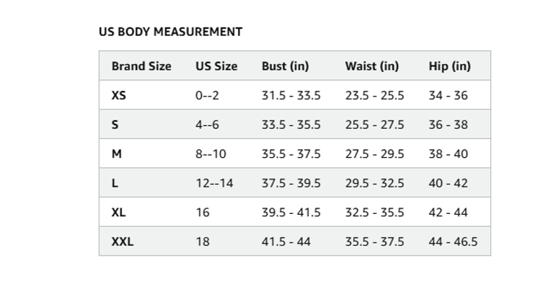559x286 pixels.
Task: Click the Hip (in) column header
Action: coord(449,66)
